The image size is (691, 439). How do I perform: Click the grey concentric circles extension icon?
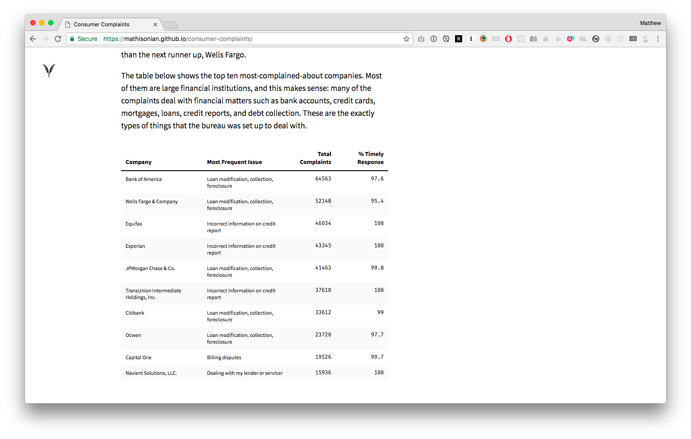pyautogui.click(x=621, y=39)
